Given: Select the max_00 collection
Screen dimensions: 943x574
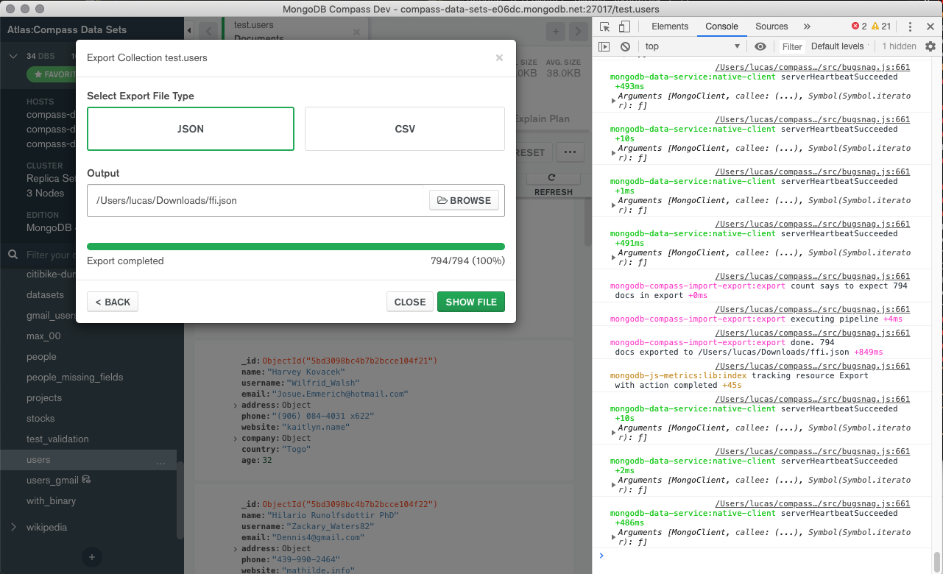Looking at the screenshot, I should click(x=43, y=336).
